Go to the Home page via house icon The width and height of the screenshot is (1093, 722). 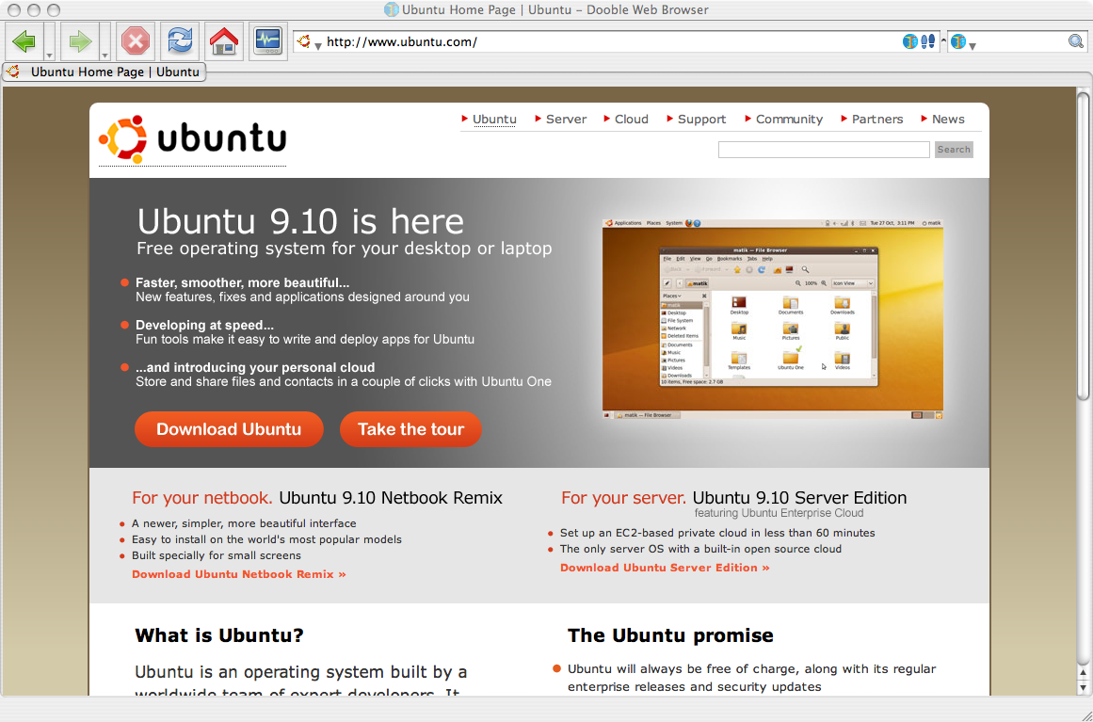(x=224, y=41)
